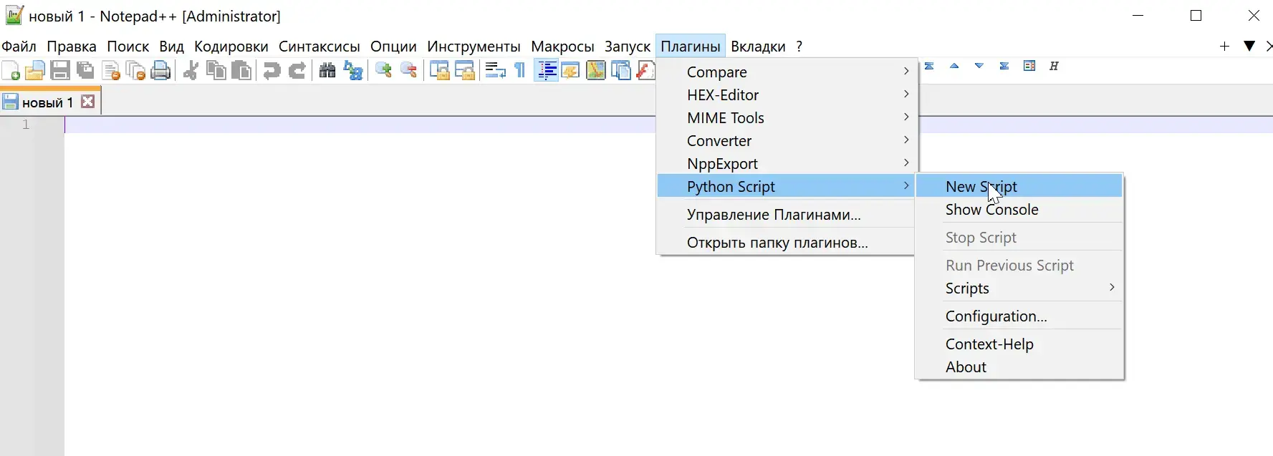
Task: Expand the HEX-Editor submenu
Action: [786, 94]
